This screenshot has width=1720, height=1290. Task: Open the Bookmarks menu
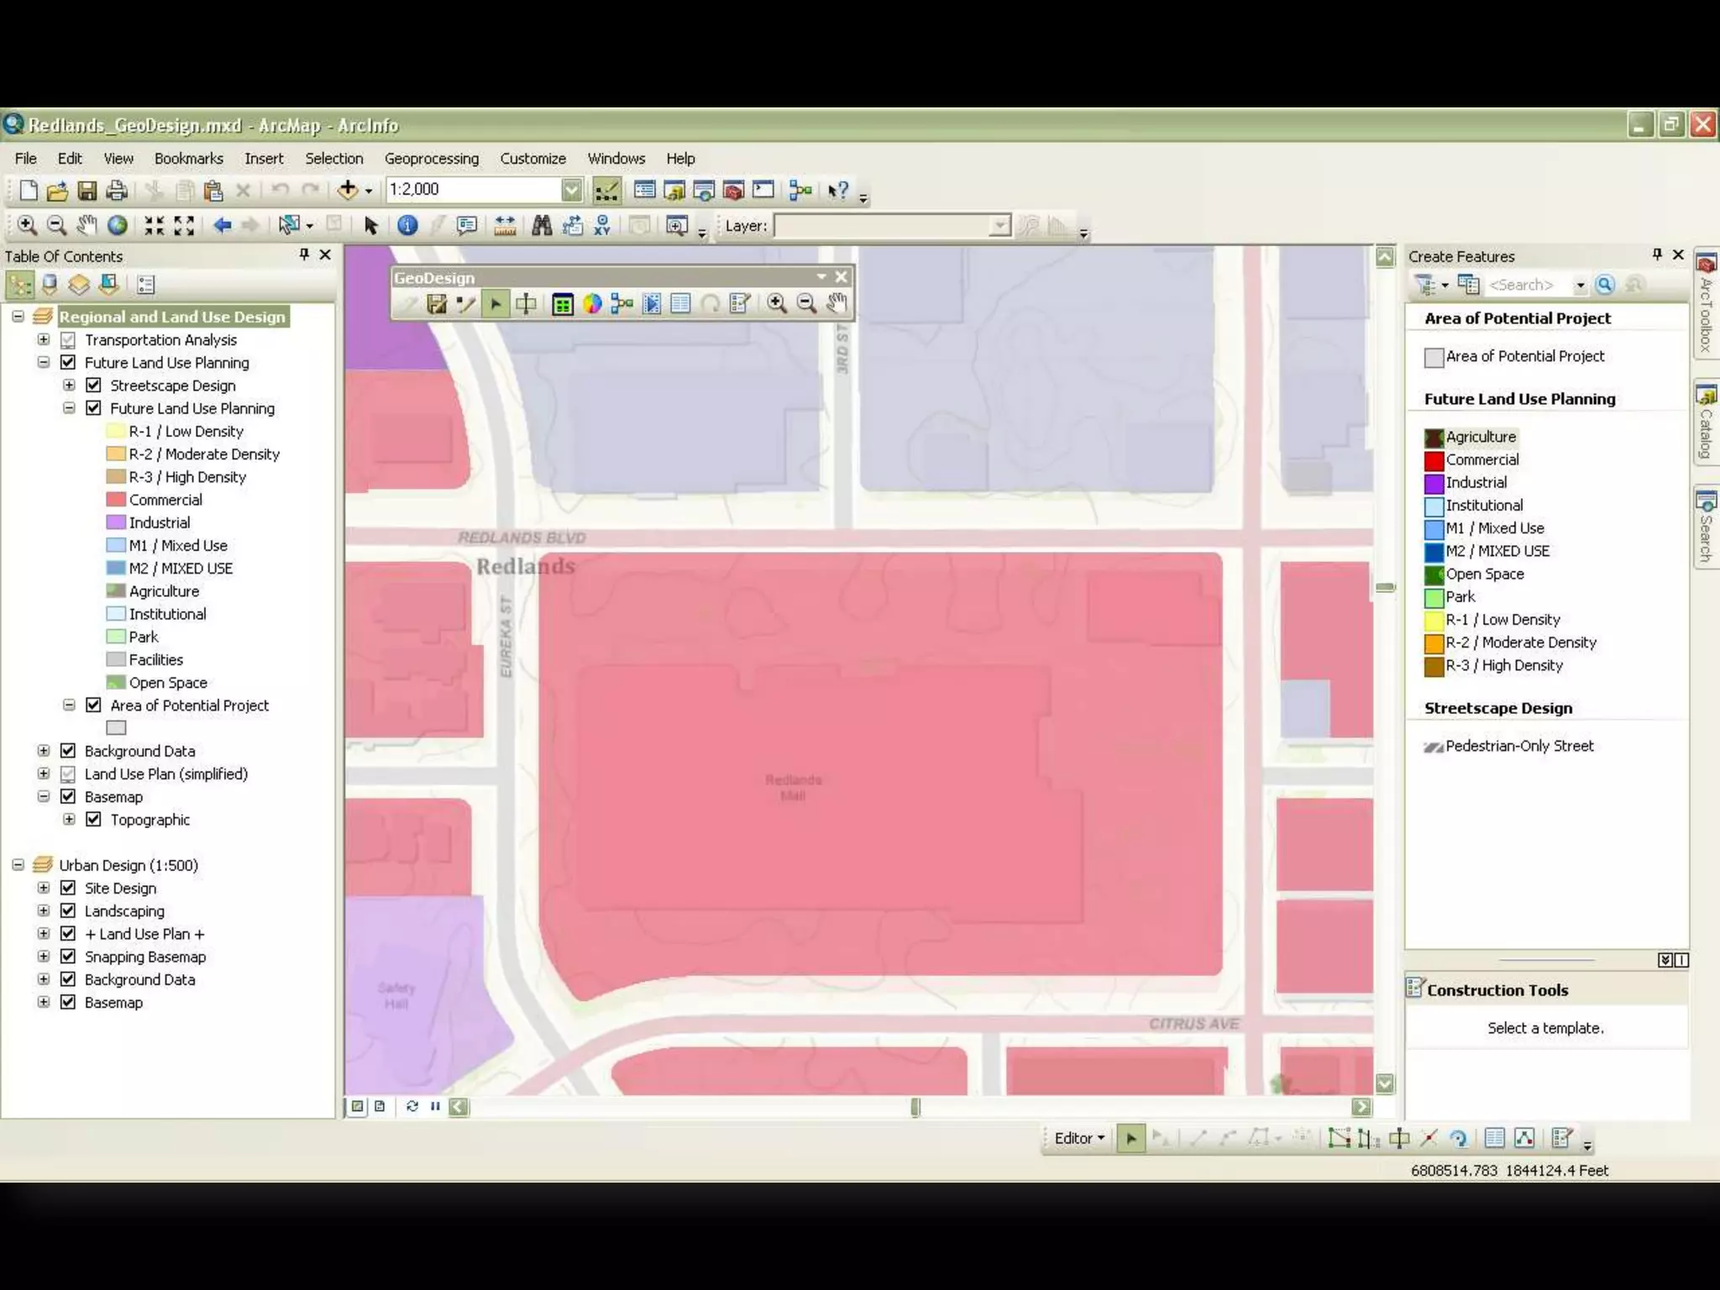tap(188, 159)
